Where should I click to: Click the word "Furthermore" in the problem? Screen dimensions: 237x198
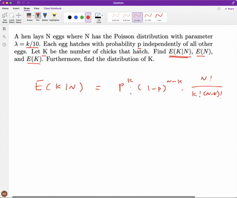click(x=64, y=59)
